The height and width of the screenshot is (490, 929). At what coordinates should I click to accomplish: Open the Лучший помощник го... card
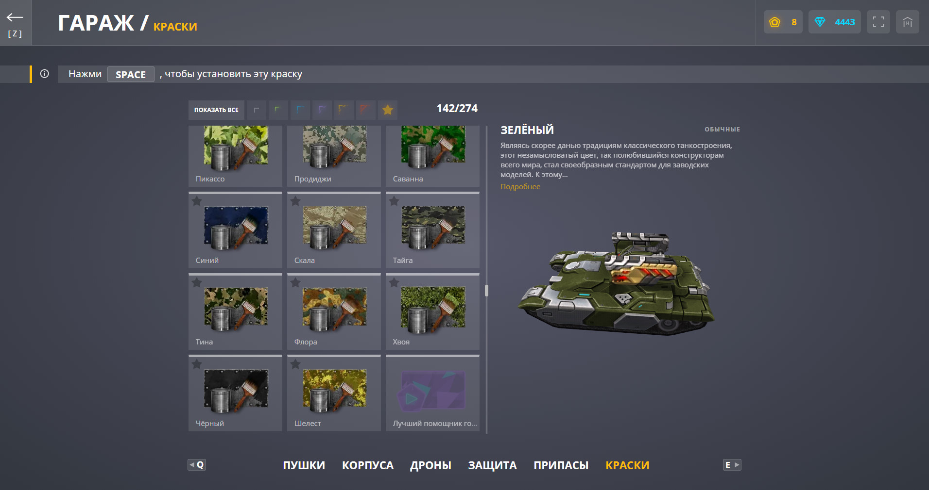click(x=432, y=393)
